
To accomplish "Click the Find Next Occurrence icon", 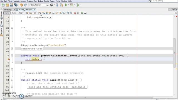I will pos(47,13).
